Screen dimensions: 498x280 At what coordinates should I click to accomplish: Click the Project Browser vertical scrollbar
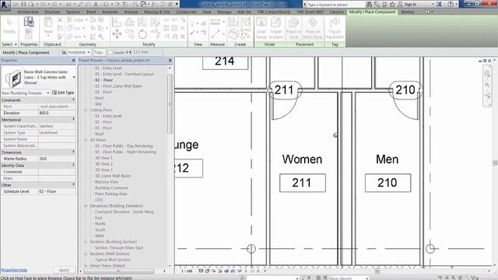pyautogui.click(x=170, y=104)
